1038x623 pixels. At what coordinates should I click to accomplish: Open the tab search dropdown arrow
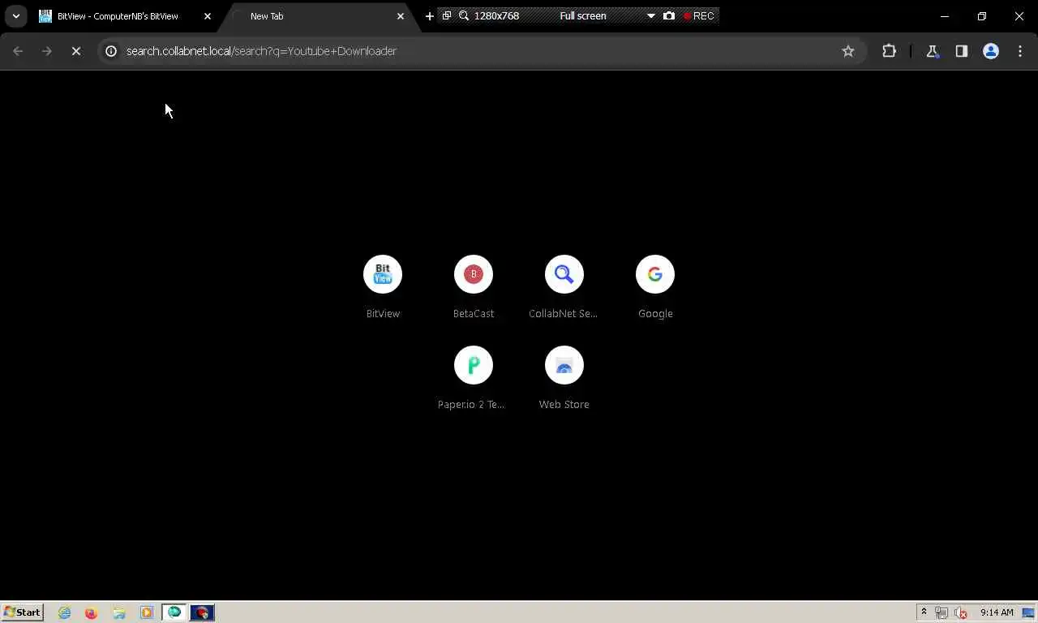tap(16, 16)
